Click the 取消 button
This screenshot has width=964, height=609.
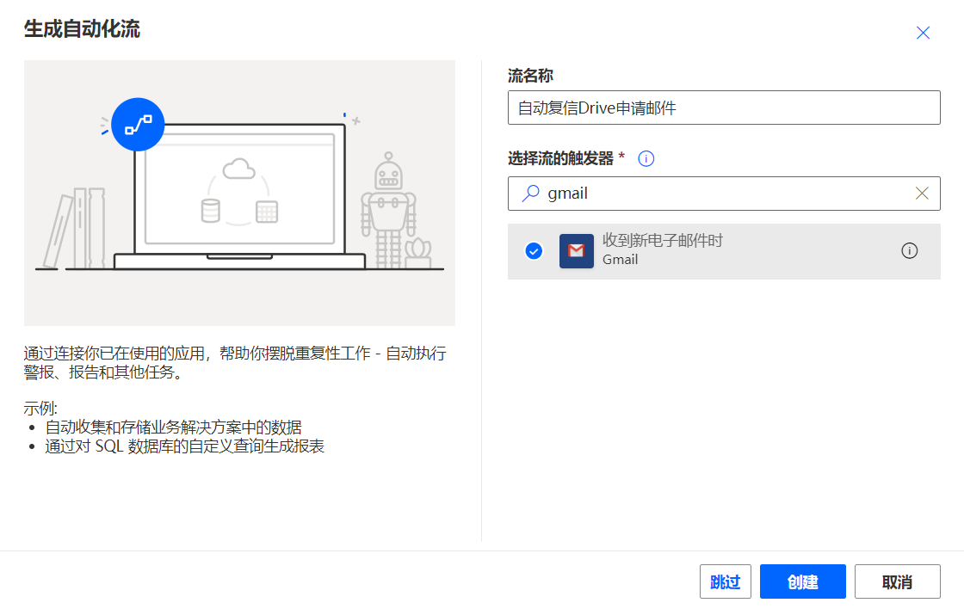[897, 581]
